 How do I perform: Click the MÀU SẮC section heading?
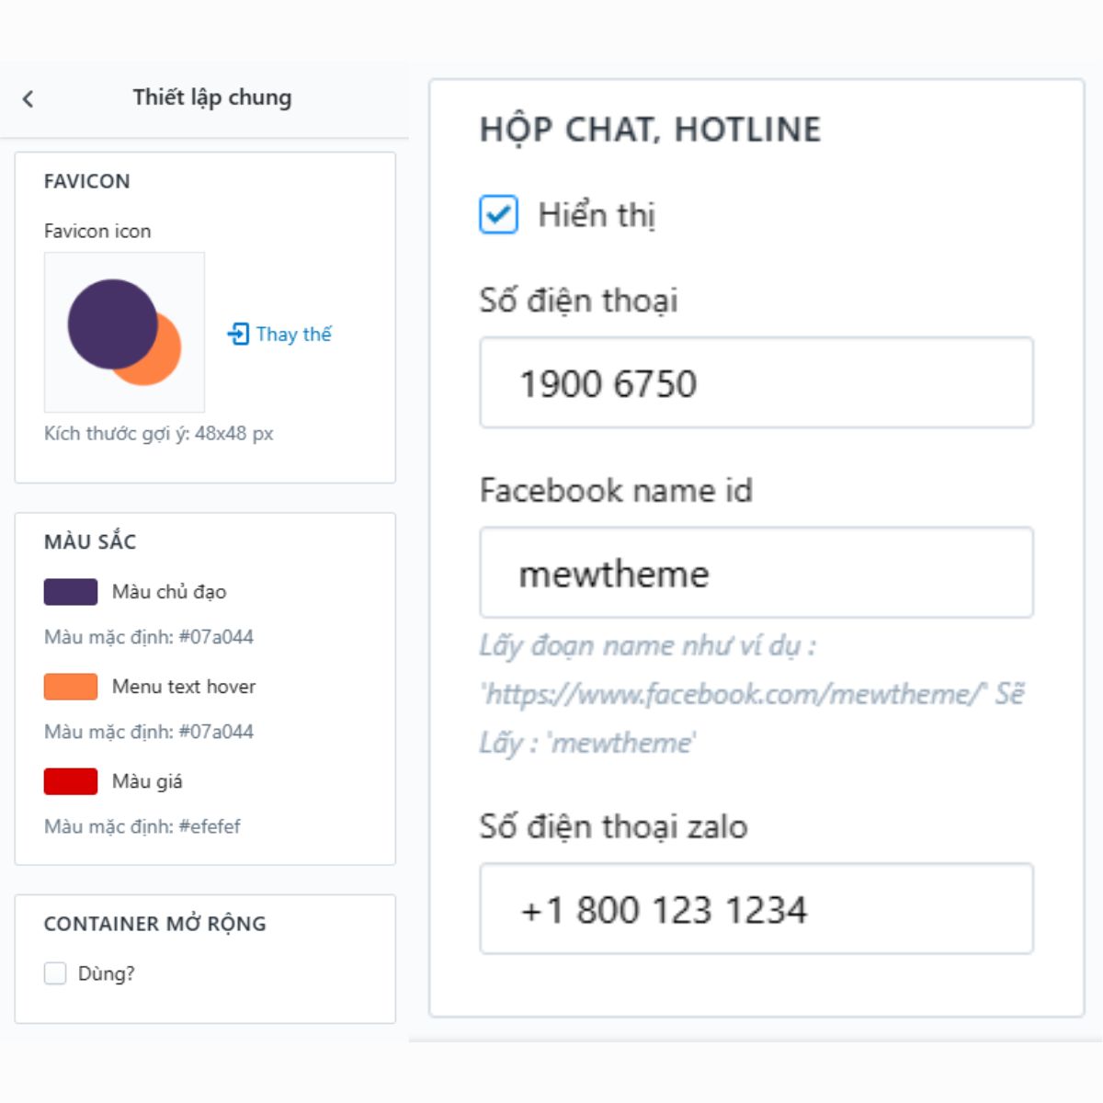[x=90, y=541]
